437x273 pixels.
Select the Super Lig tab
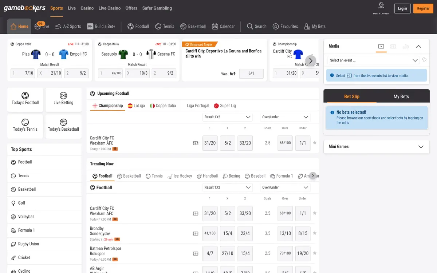coord(225,106)
